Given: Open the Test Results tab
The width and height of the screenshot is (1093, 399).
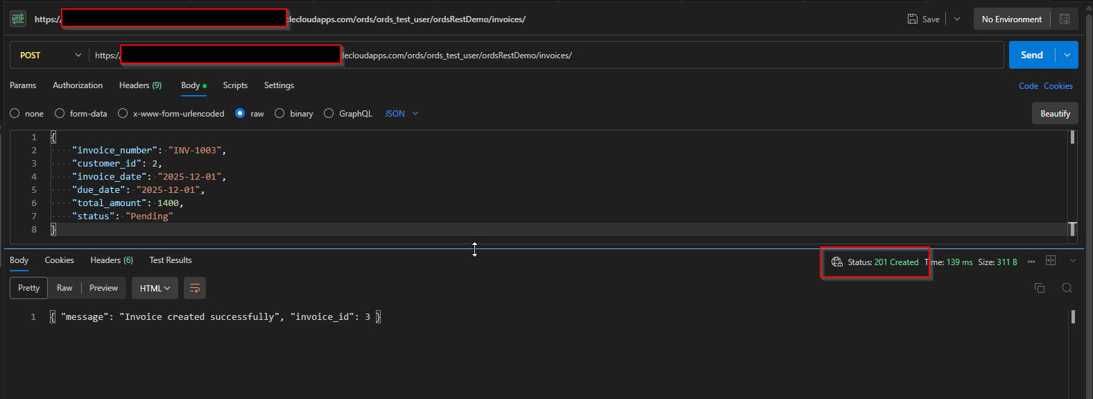Looking at the screenshot, I should [x=171, y=260].
